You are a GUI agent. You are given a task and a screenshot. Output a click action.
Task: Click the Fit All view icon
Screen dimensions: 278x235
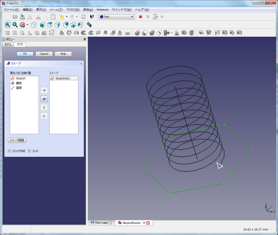click(x=8, y=25)
